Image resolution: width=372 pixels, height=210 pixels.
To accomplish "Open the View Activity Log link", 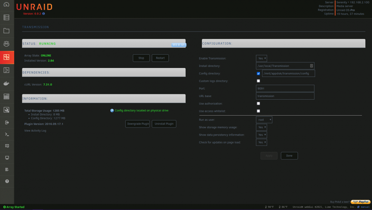I will tap(35, 130).
